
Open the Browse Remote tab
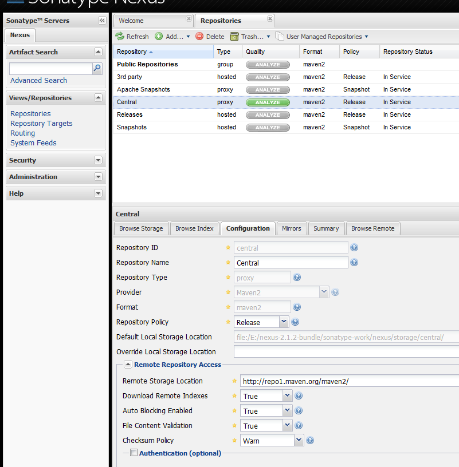pyautogui.click(x=373, y=228)
